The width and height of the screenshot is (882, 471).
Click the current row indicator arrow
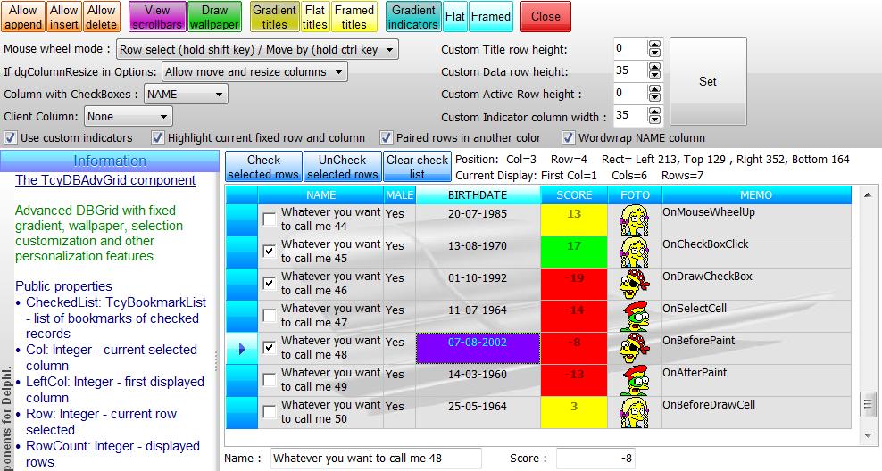coord(241,350)
